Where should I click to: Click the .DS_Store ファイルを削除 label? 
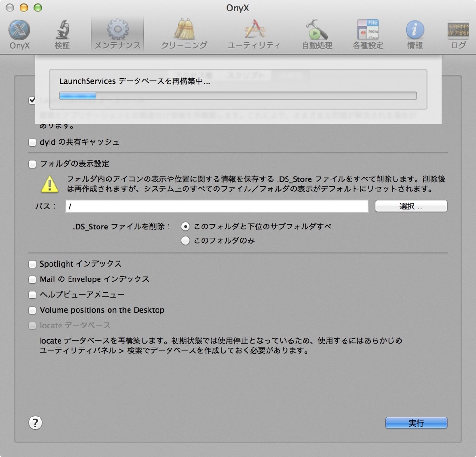point(121,227)
